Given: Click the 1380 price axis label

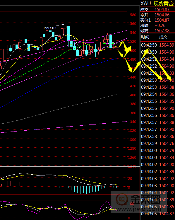Looking at the screenshot, I should pos(132,104).
